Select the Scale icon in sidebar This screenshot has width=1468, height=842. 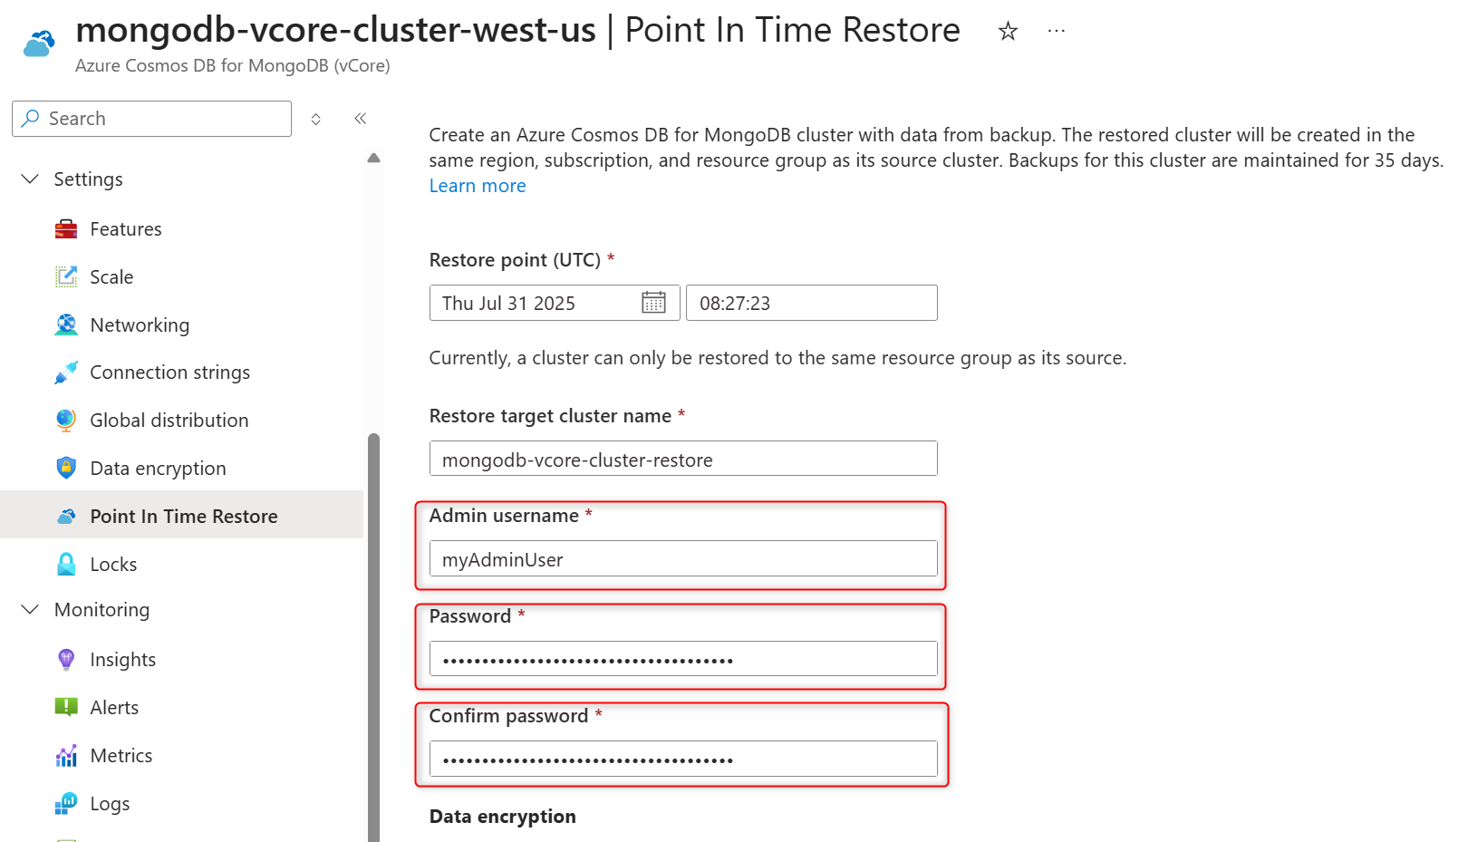tap(66, 277)
